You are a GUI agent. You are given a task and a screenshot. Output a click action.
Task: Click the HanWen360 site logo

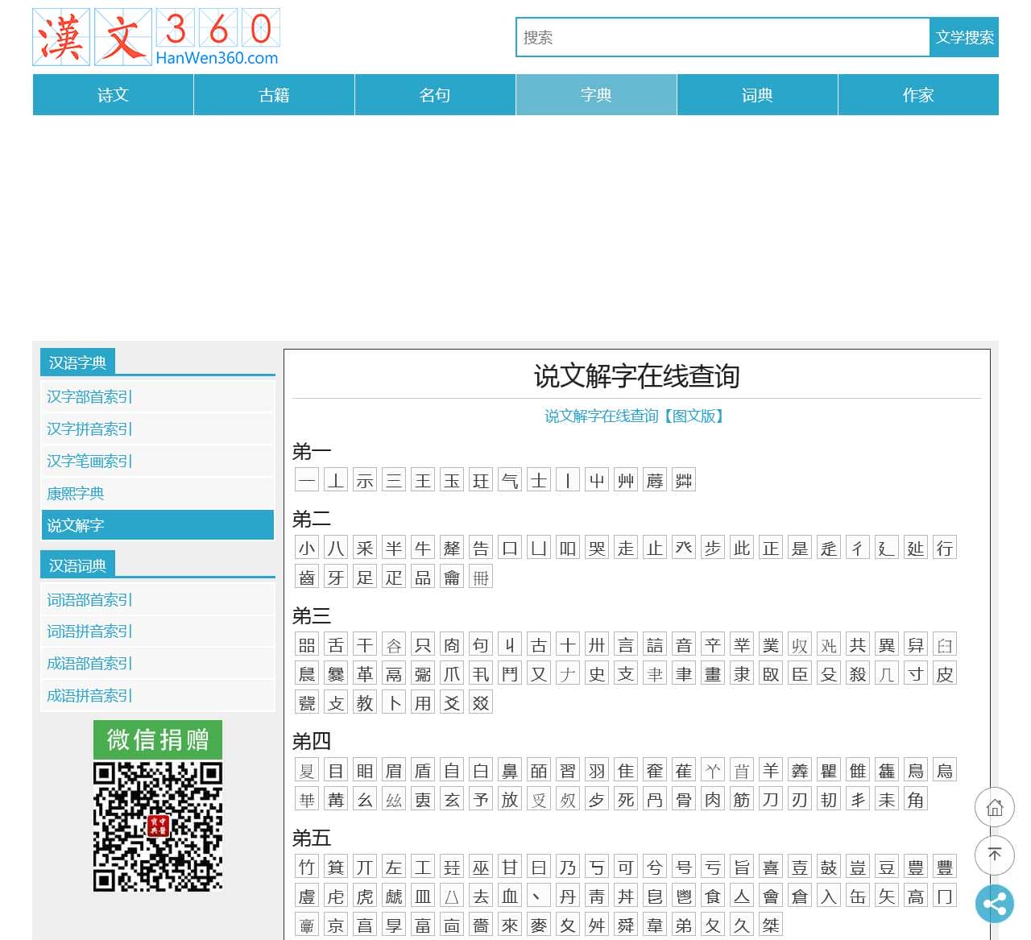(156, 37)
